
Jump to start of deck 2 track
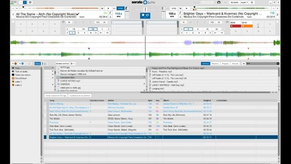[181, 8]
